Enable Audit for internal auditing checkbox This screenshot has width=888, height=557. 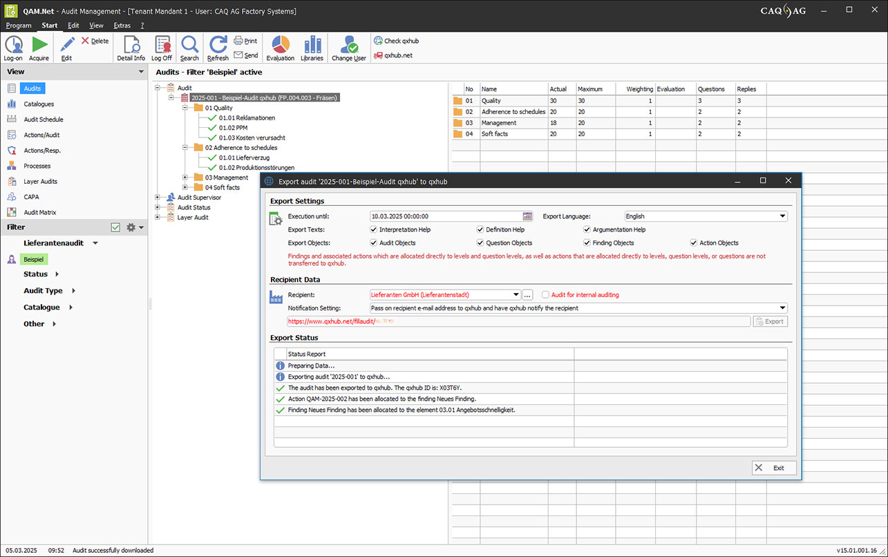click(x=545, y=294)
